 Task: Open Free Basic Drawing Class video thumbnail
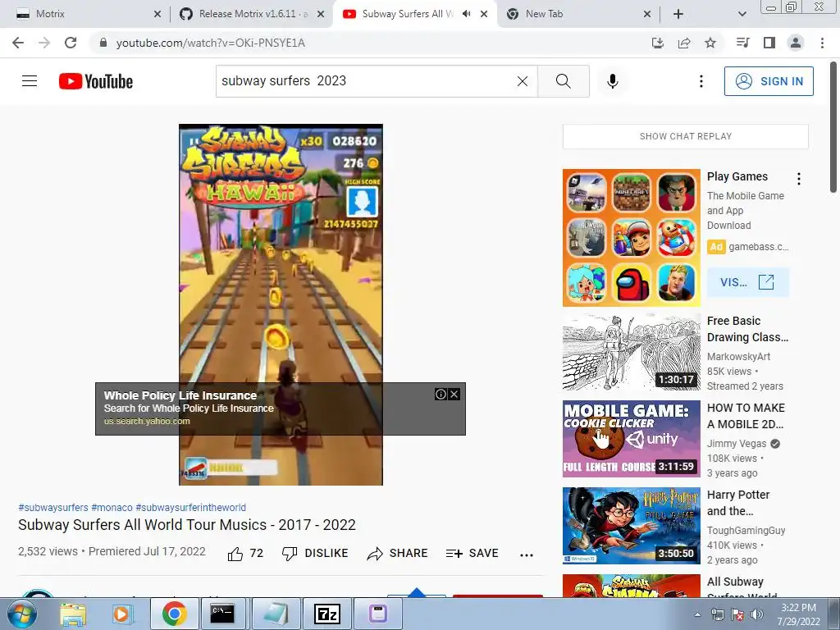tap(631, 352)
